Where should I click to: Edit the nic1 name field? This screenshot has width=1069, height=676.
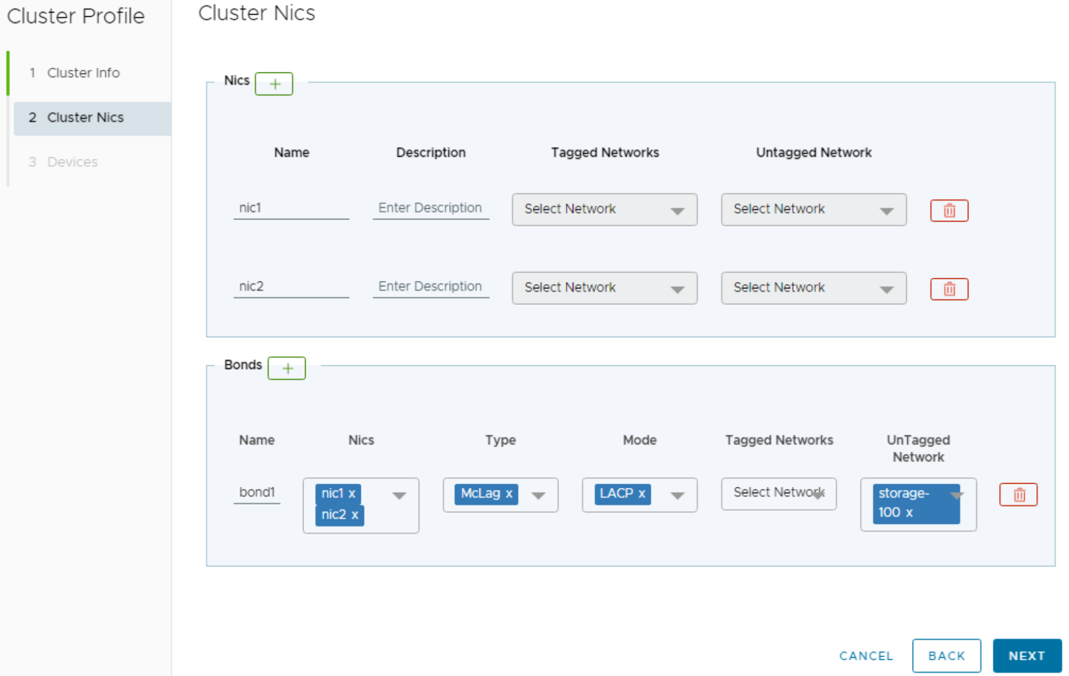(291, 208)
